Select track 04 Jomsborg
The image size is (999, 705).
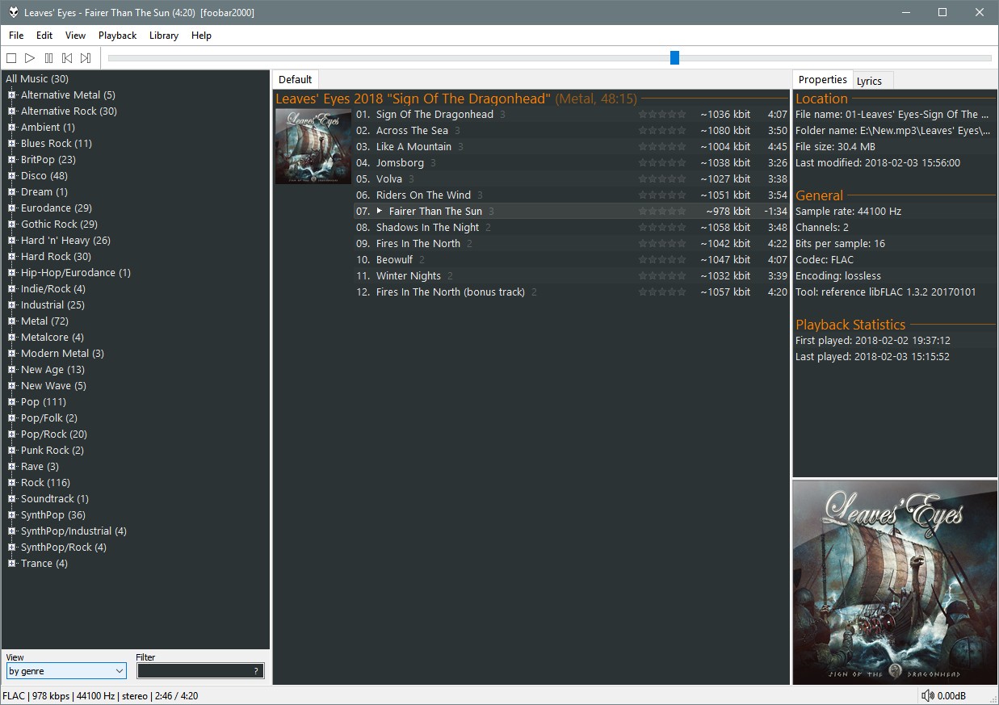[x=571, y=163]
